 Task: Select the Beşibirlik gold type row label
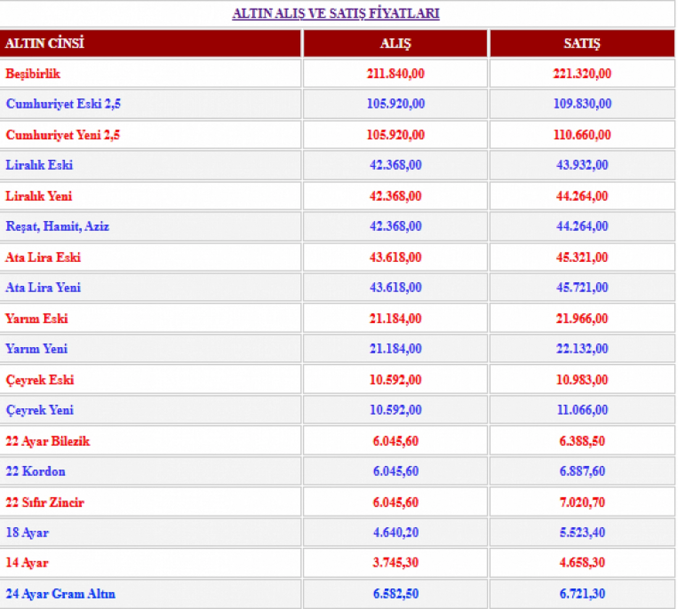(33, 74)
